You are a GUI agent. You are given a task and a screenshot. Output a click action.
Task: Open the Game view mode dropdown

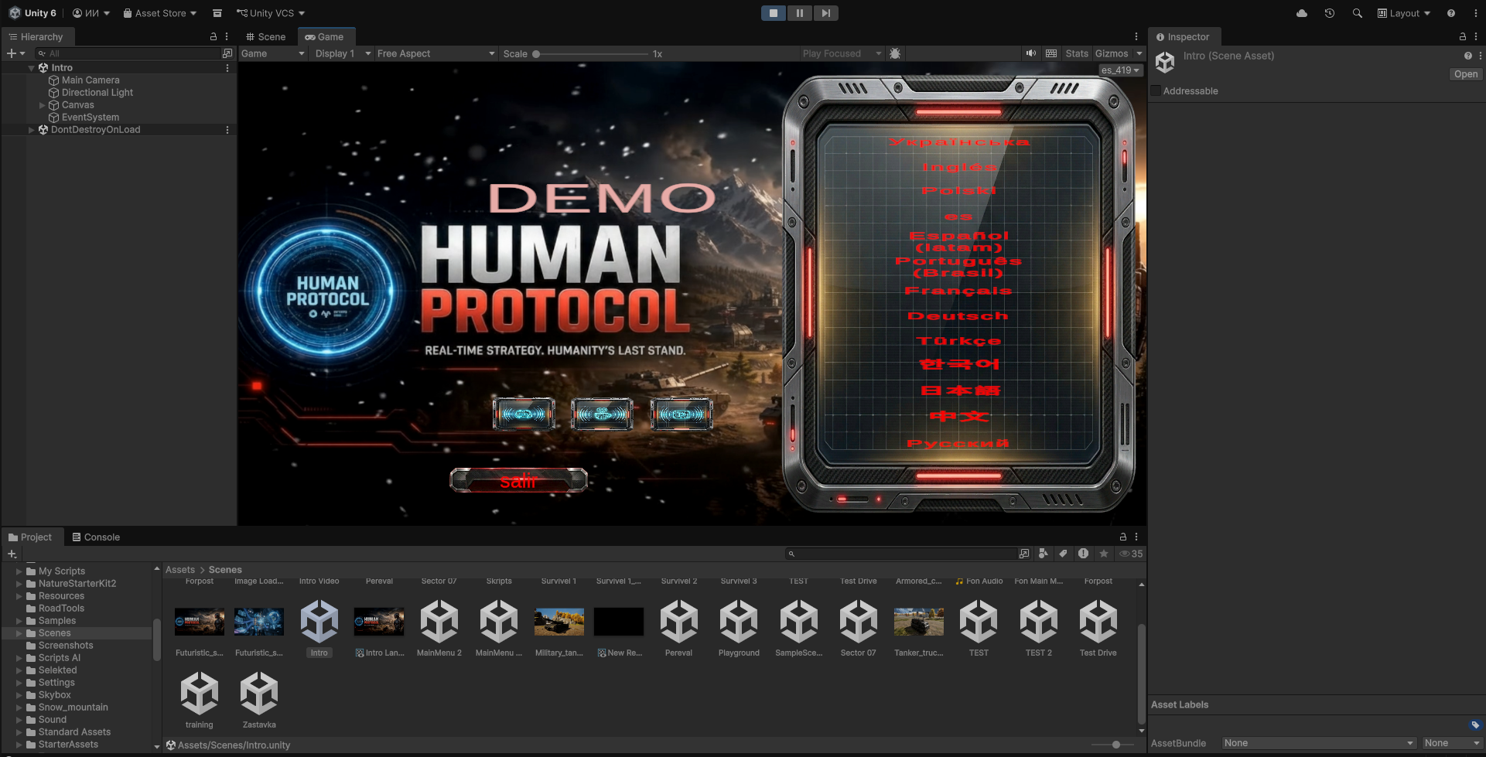(x=272, y=53)
